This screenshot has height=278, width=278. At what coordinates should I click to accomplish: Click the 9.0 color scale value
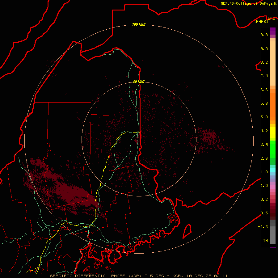pyautogui.click(x=264, y=48)
